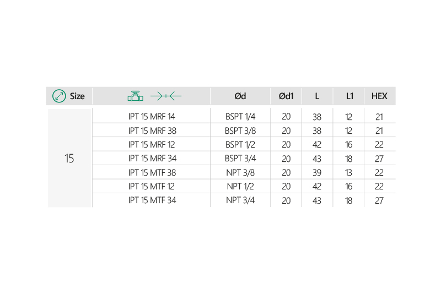The width and height of the screenshot is (441, 294).
Task: Click the BSPT 3/4 thread value
Action: [x=240, y=159]
